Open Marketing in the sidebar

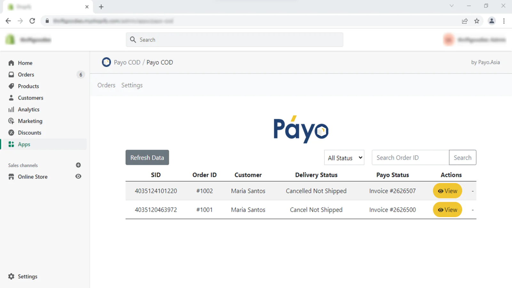point(30,121)
